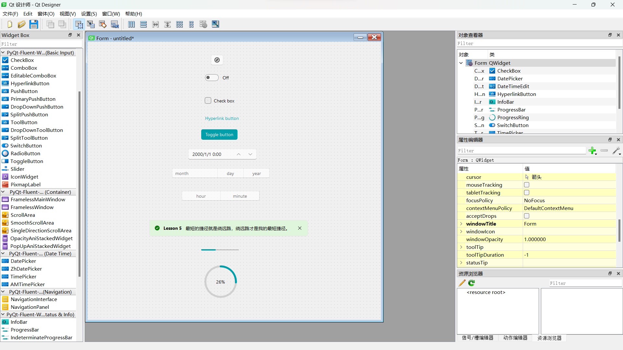Open Edit Buddies mode
This screenshot has height=350, width=623.
[x=103, y=24]
